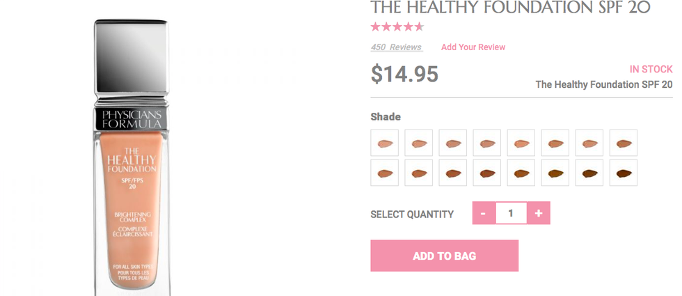
Task: Increase quantity with the plus button
Action: point(538,214)
